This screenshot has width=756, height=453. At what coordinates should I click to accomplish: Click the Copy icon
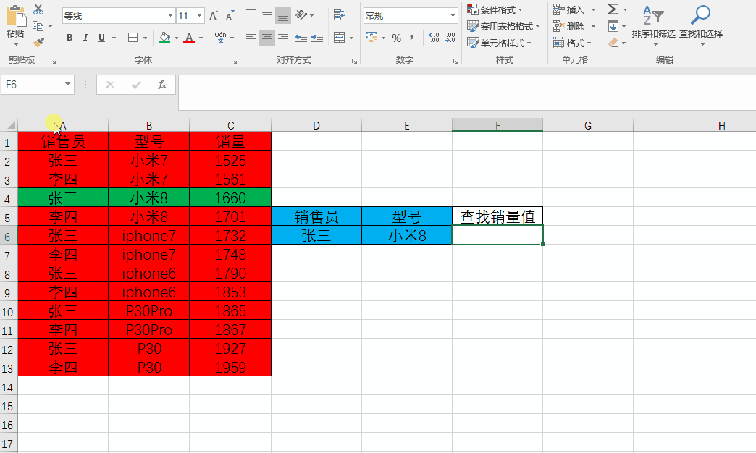pos(38,26)
